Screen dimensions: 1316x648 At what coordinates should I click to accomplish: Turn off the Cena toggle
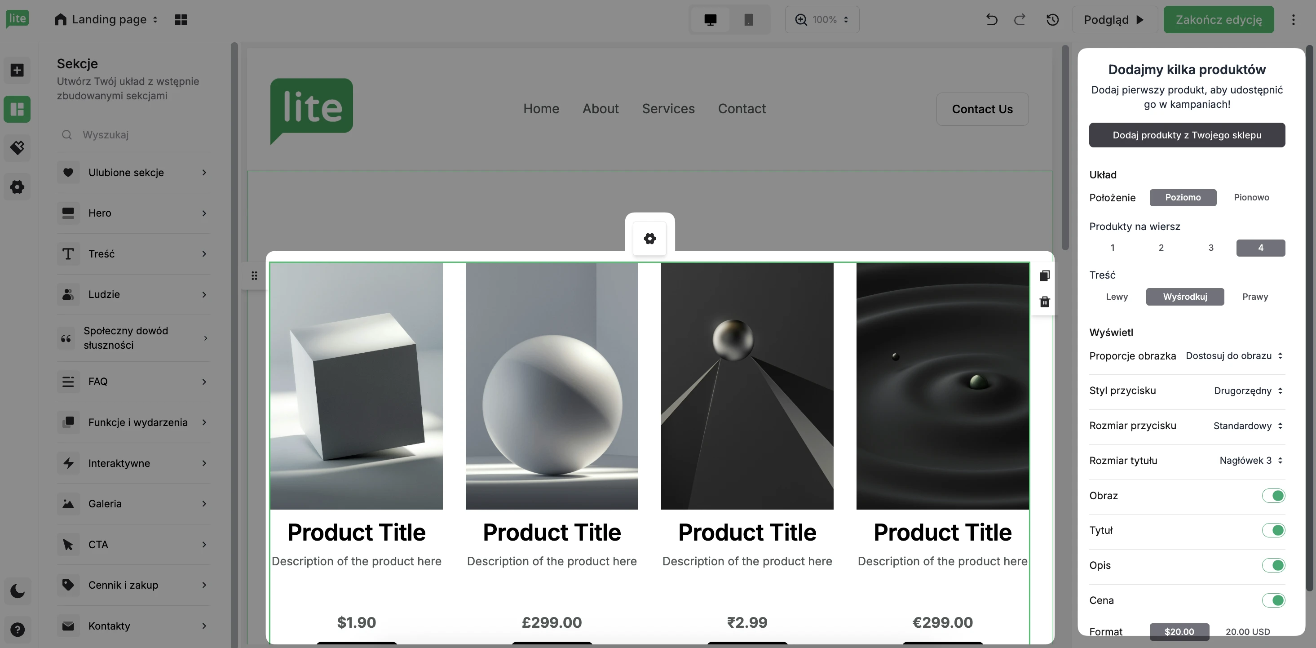(1272, 600)
